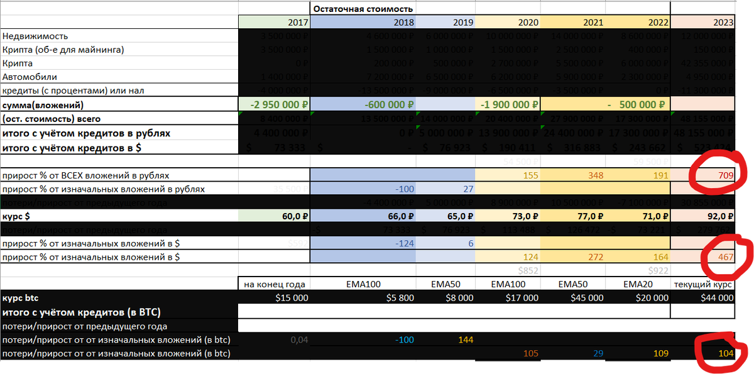The image size is (754, 374).
Task: Click the 2017 year column header
Action: (274, 23)
